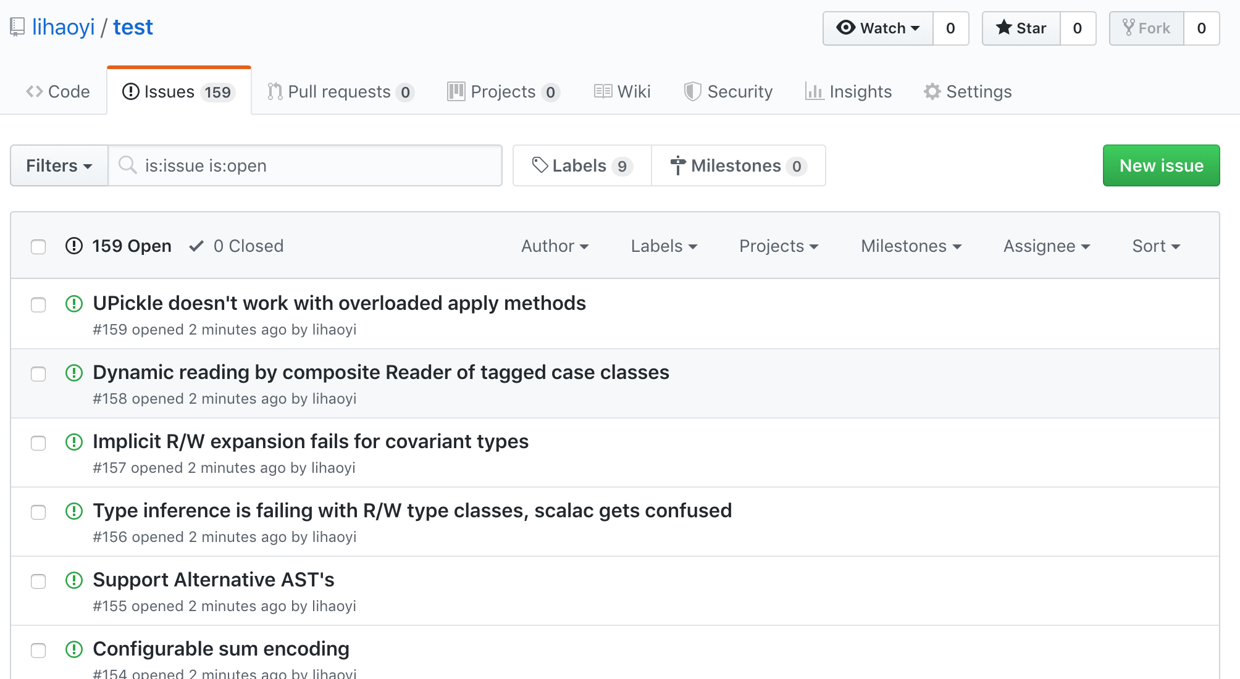Click the search magnifier icon in filter box
The height and width of the screenshot is (679, 1240).
coord(128,165)
